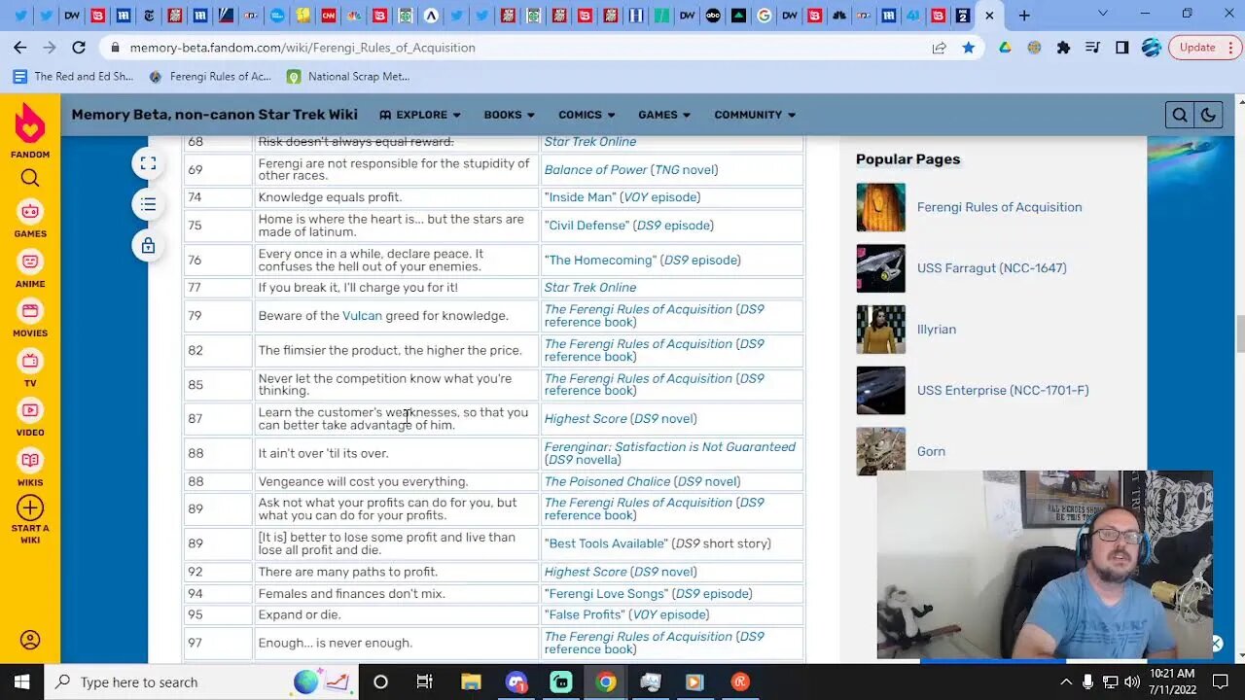
Task: Click the share page icon in address bar
Action: (x=939, y=47)
